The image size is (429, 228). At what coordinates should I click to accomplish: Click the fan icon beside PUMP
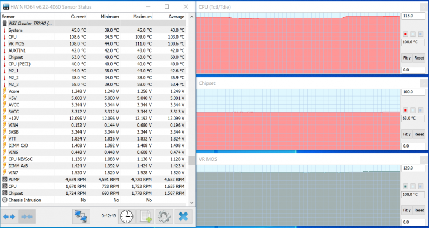click(4, 179)
